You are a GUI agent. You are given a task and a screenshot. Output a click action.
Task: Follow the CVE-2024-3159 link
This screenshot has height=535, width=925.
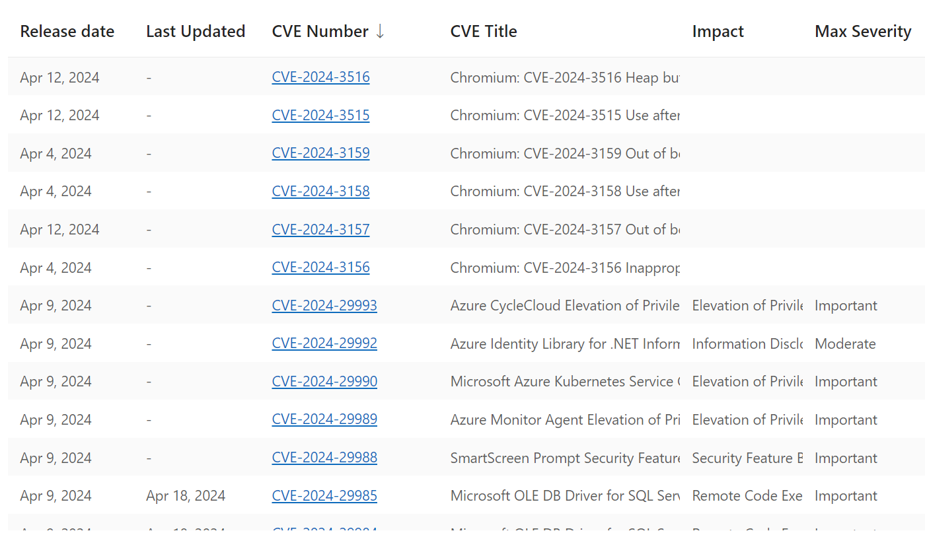(320, 153)
